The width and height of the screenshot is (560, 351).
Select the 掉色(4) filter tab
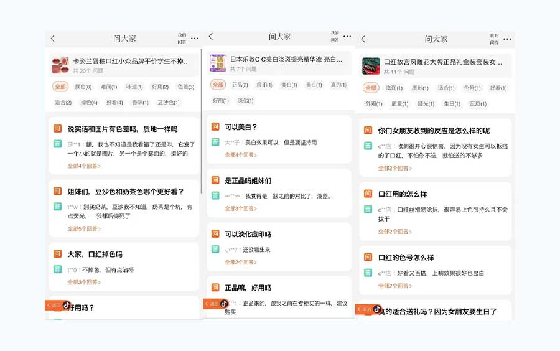[x=89, y=103]
